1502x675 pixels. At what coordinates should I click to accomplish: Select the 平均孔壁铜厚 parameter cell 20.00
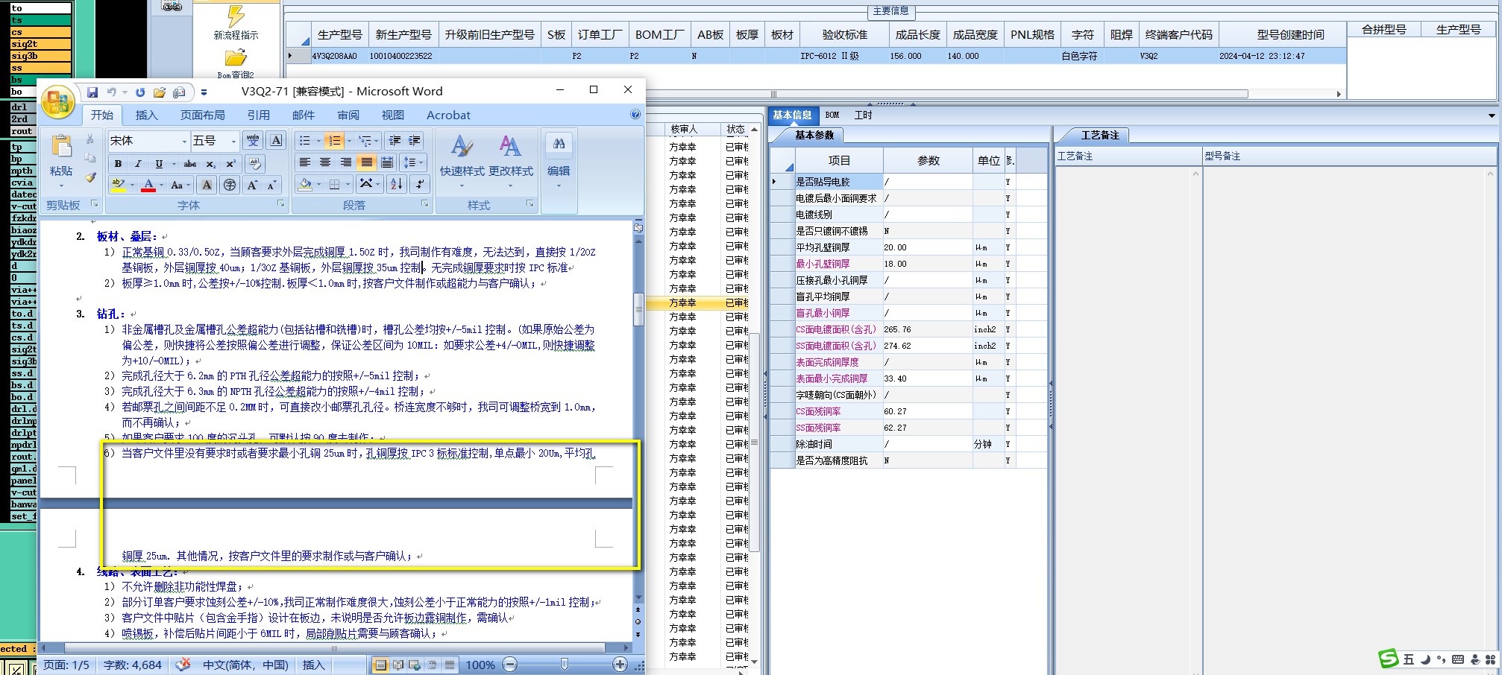point(928,247)
